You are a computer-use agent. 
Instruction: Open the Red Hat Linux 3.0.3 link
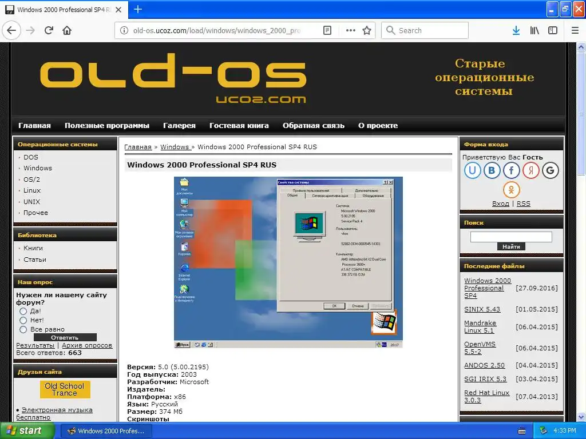(x=486, y=397)
